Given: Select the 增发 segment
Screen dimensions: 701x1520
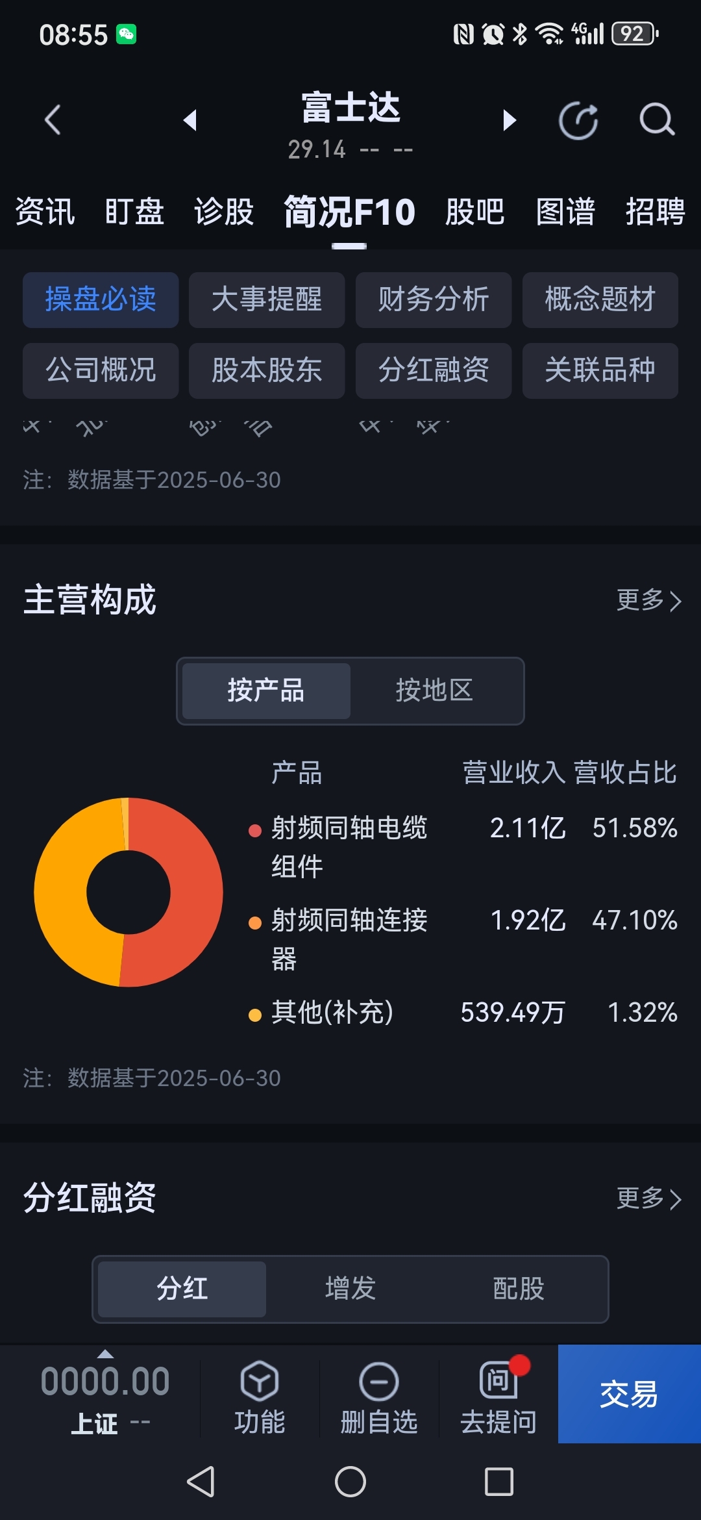Looking at the screenshot, I should pyautogui.click(x=350, y=1289).
